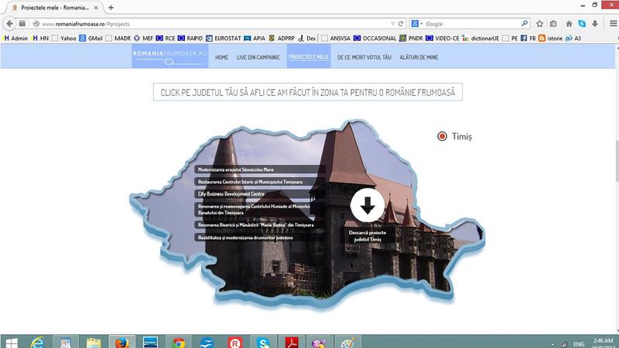The height and width of the screenshot is (348, 619).
Task: Open the Firefox hamburger menu
Action: click(613, 24)
